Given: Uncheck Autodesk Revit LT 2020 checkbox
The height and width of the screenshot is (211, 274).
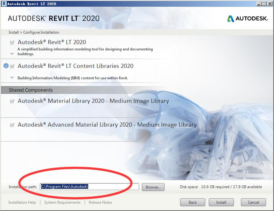Looking at the screenshot, I should pyautogui.click(x=12, y=43).
